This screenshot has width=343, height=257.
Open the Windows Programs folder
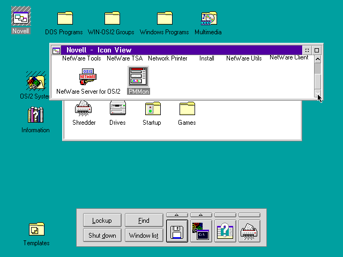pos(165,18)
